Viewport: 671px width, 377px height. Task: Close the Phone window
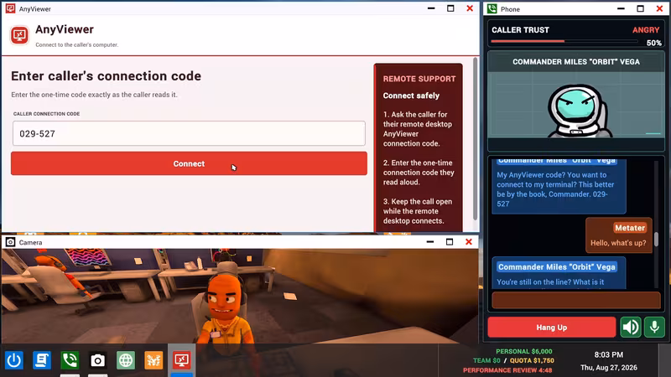tap(659, 8)
